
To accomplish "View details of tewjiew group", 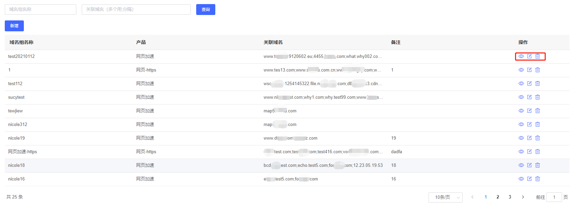I will tap(521, 111).
